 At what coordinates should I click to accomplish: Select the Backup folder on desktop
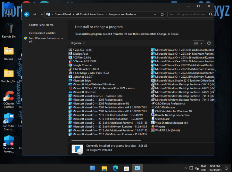9,53
